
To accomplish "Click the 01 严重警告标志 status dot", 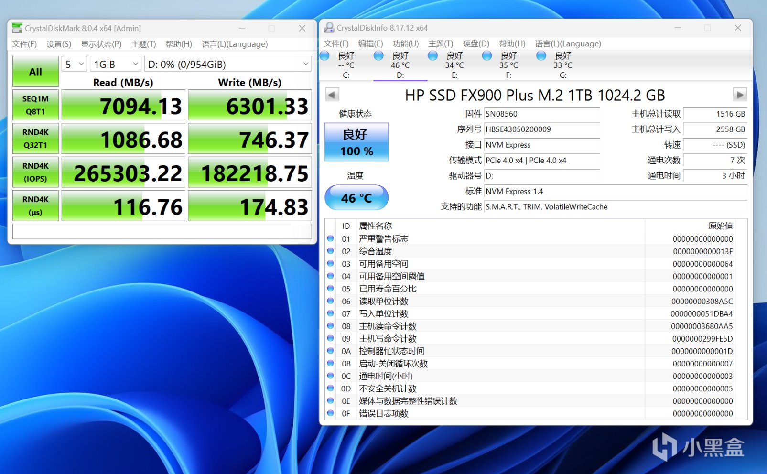I will [x=331, y=238].
